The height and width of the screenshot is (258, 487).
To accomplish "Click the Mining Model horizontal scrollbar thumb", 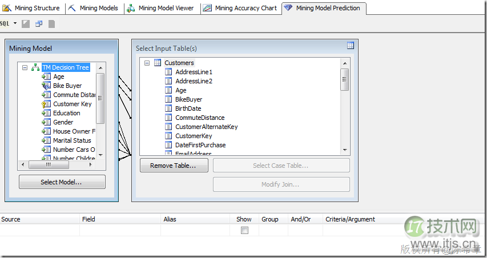I will coord(48,164).
